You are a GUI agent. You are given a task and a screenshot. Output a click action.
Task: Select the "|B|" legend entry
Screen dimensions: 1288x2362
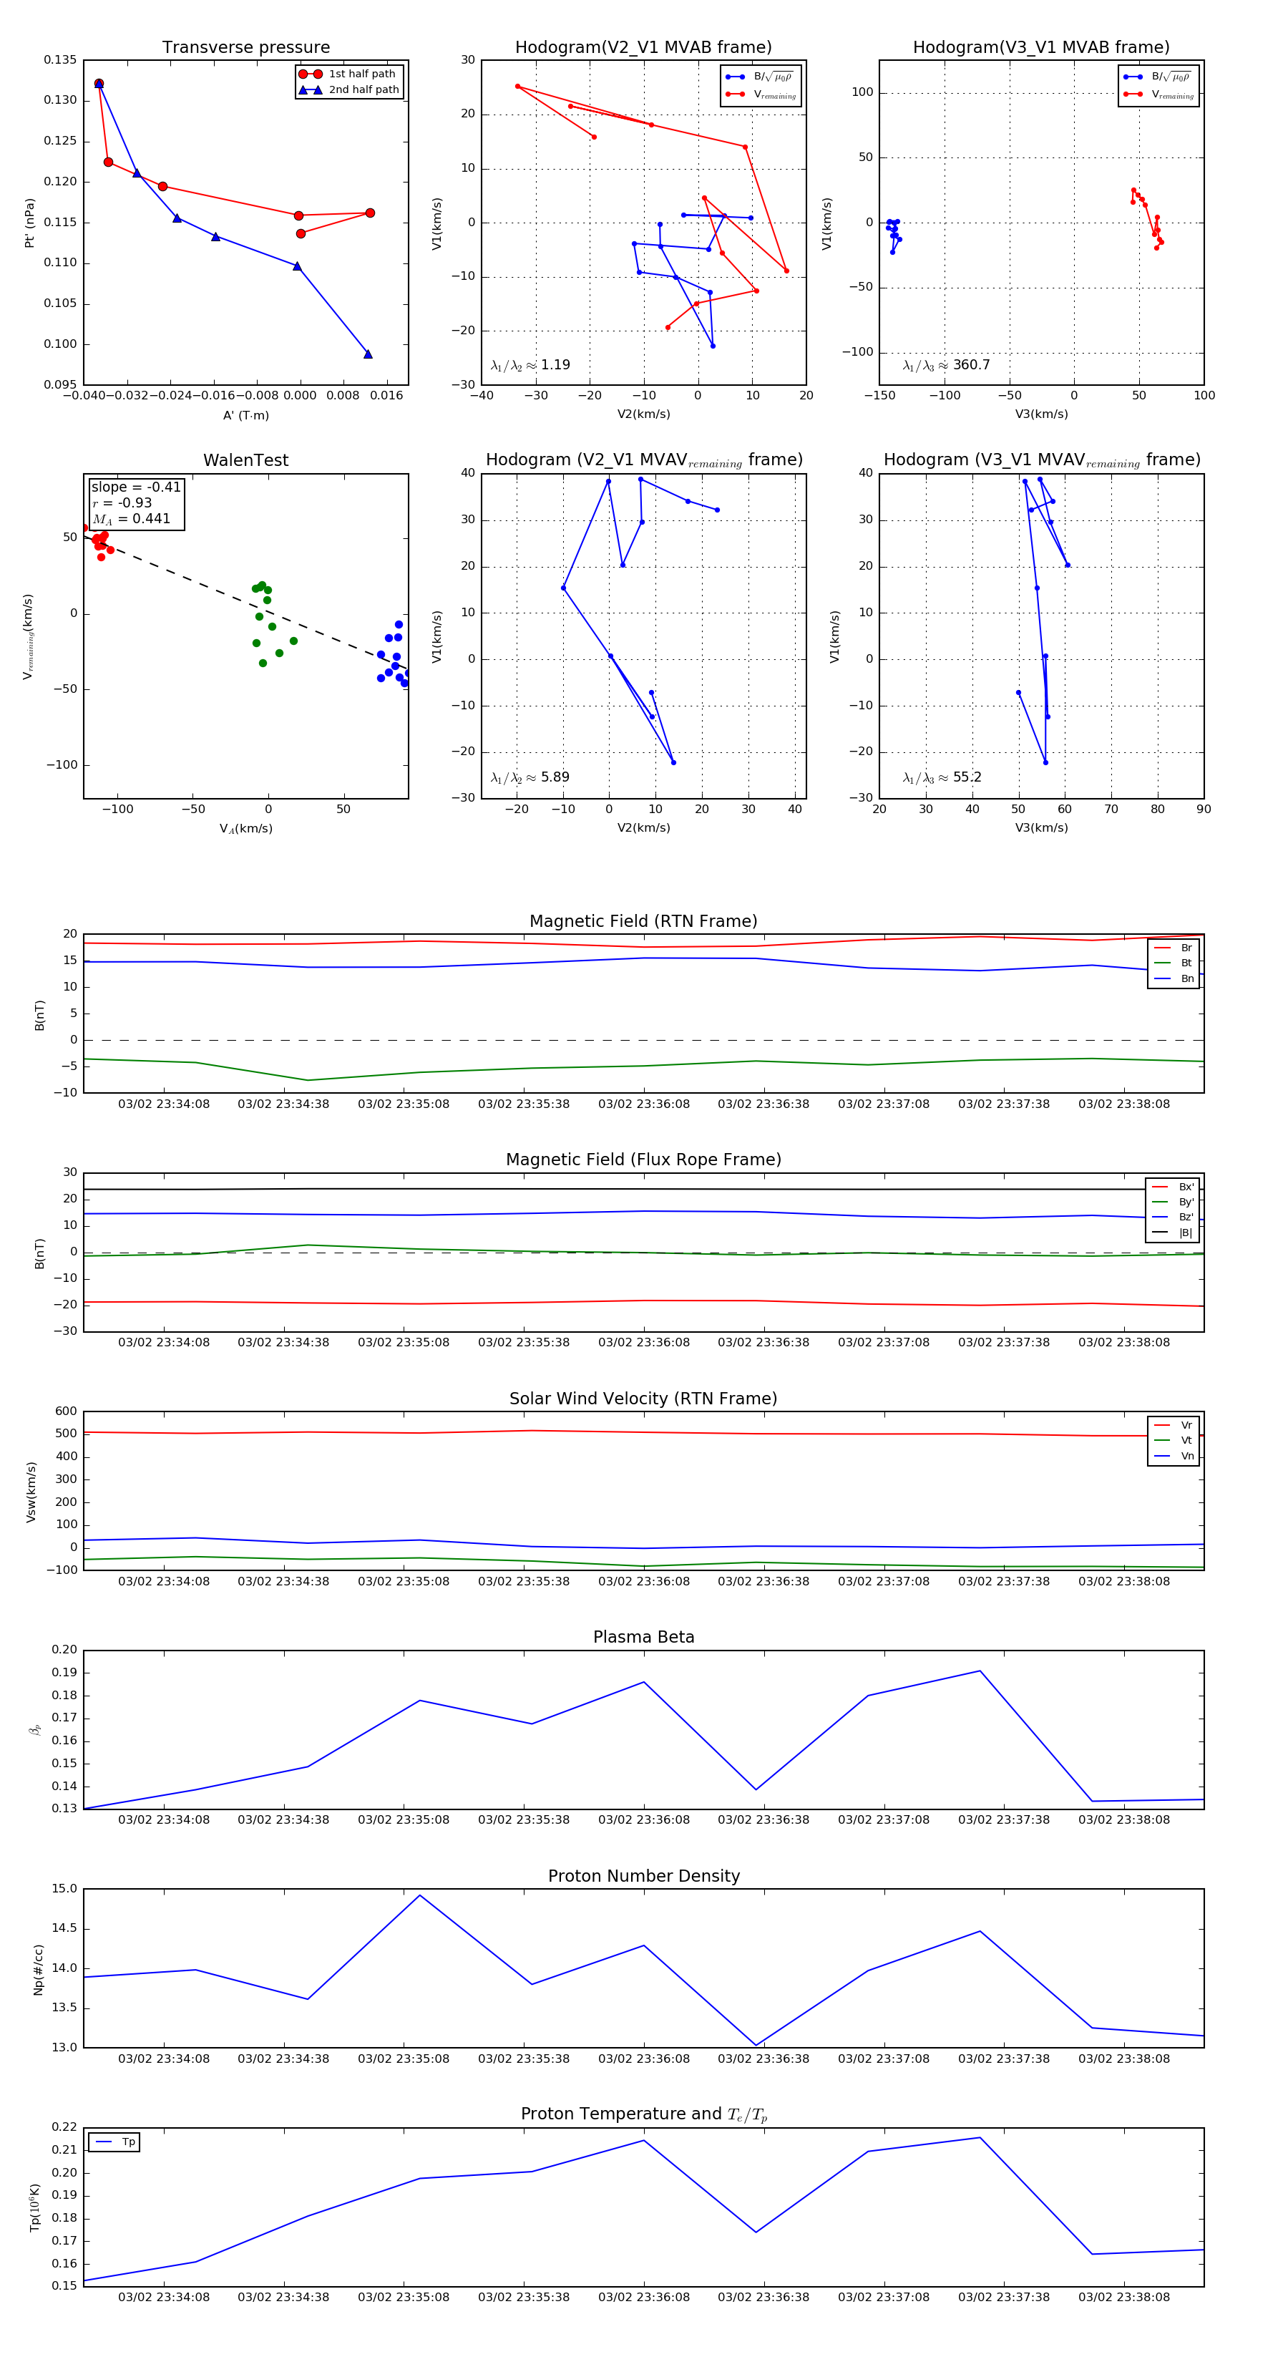1173,1233
